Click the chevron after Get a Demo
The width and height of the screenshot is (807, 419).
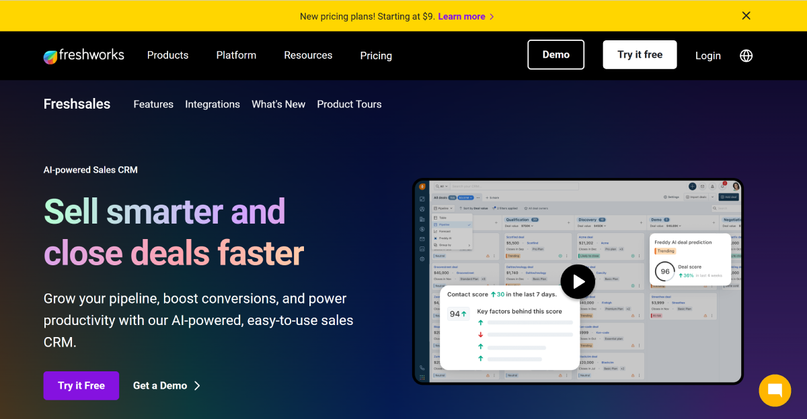click(197, 385)
